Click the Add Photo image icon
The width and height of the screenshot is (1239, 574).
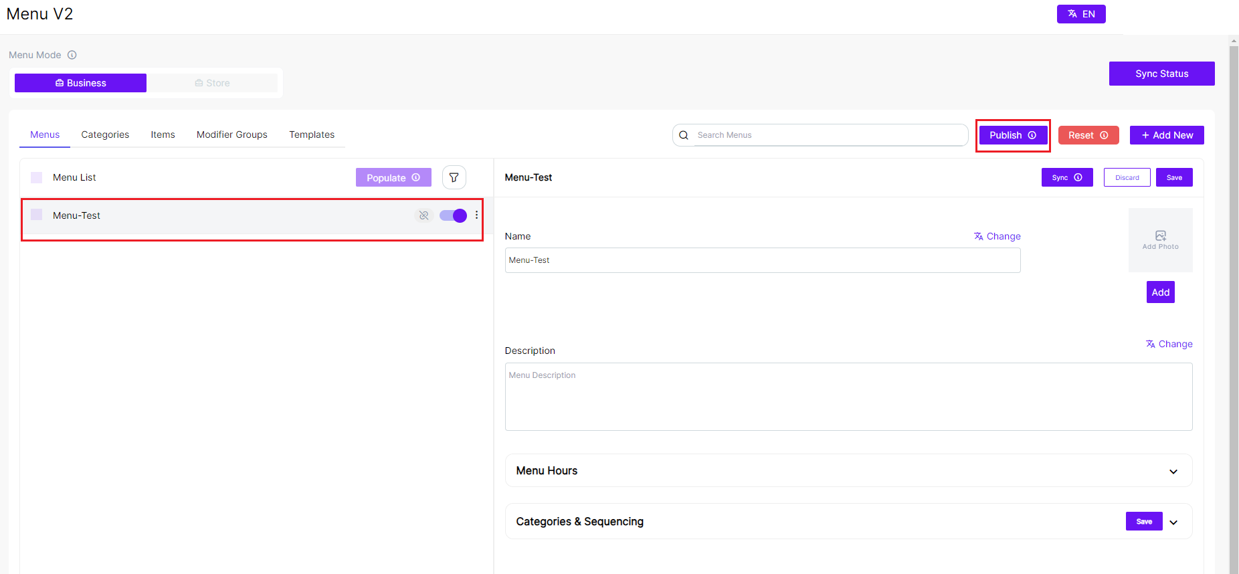pyautogui.click(x=1161, y=235)
